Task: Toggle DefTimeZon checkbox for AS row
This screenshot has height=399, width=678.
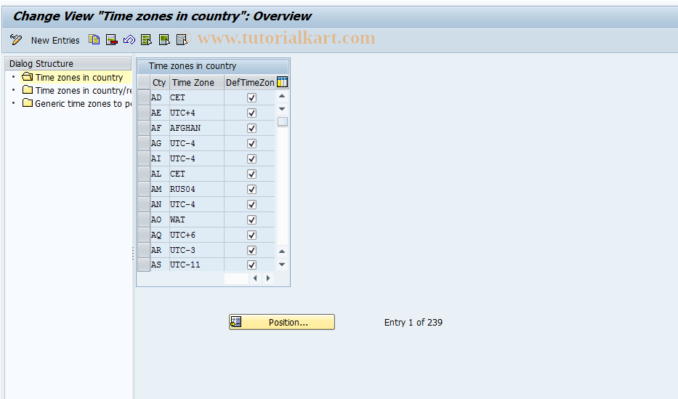Action: [251, 265]
